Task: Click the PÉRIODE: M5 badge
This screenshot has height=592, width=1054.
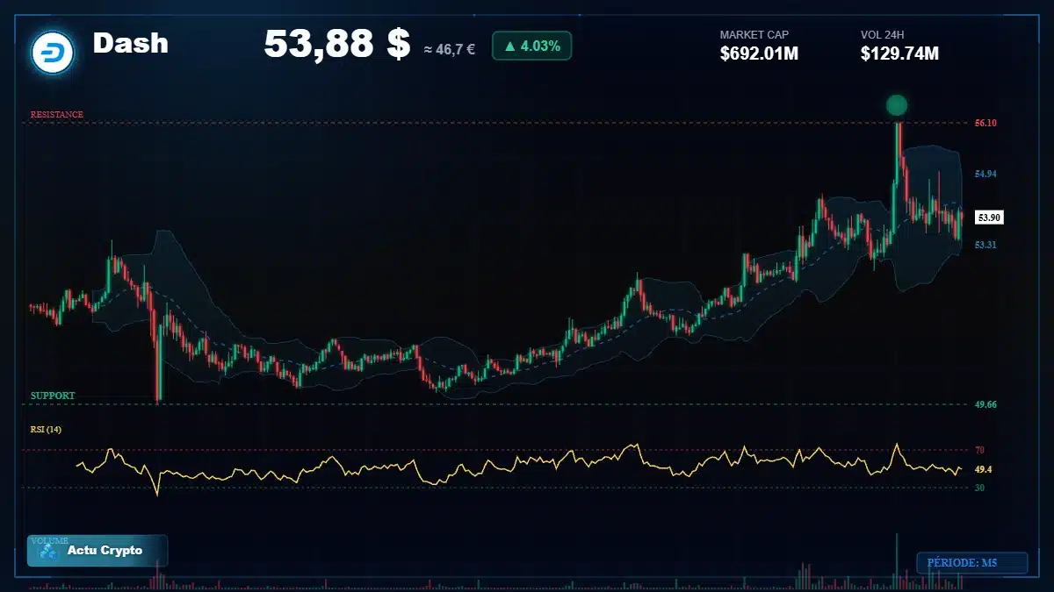Action: click(x=971, y=562)
